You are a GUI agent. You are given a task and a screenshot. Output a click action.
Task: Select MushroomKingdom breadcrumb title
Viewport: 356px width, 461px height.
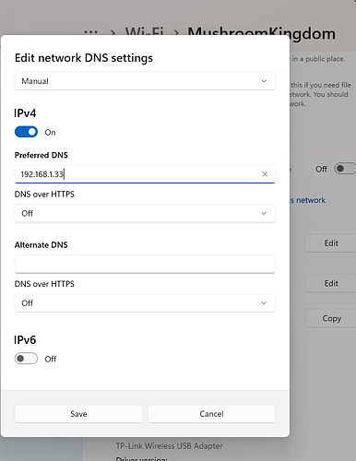[262, 33]
